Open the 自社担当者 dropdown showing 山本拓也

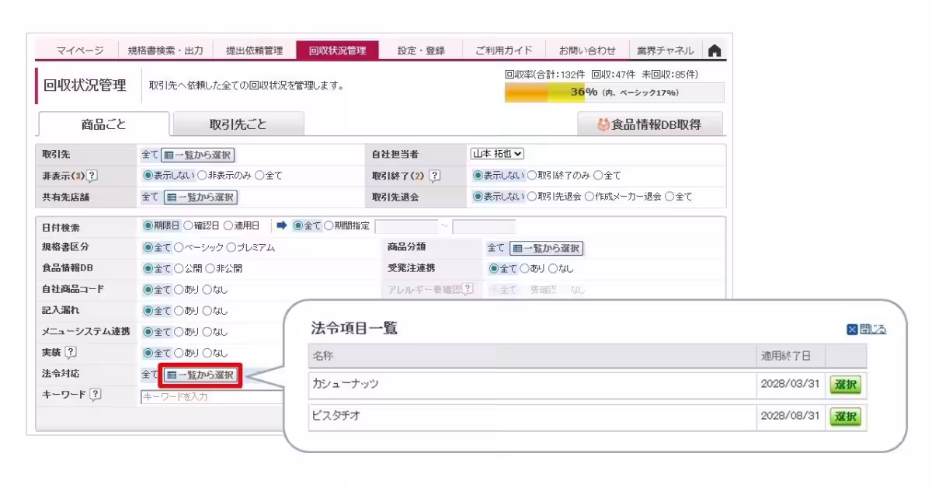point(497,153)
